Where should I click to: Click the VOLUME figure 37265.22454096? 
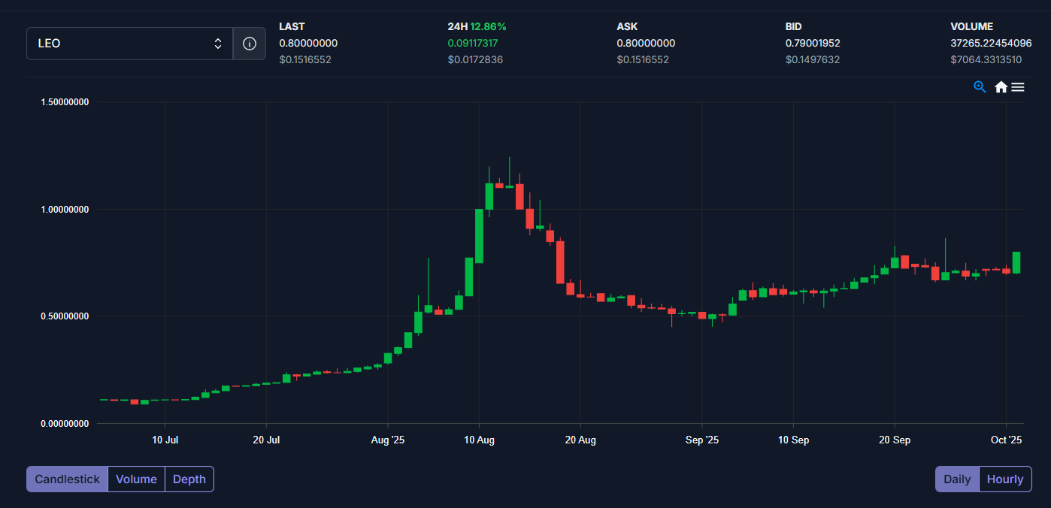tap(991, 43)
